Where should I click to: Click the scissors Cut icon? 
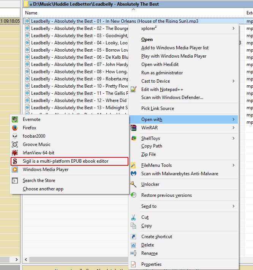[133, 217]
